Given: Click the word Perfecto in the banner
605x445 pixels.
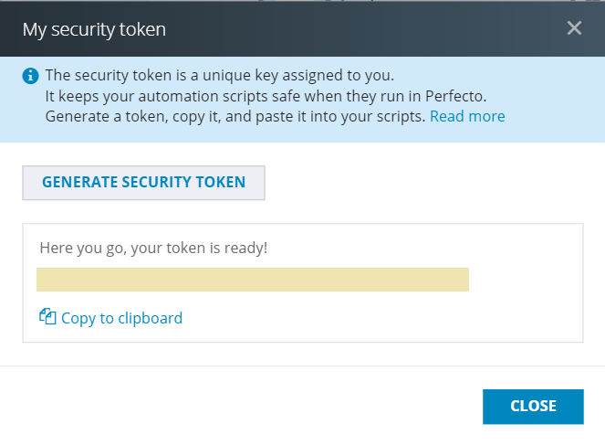Looking at the screenshot, I should (455, 96).
